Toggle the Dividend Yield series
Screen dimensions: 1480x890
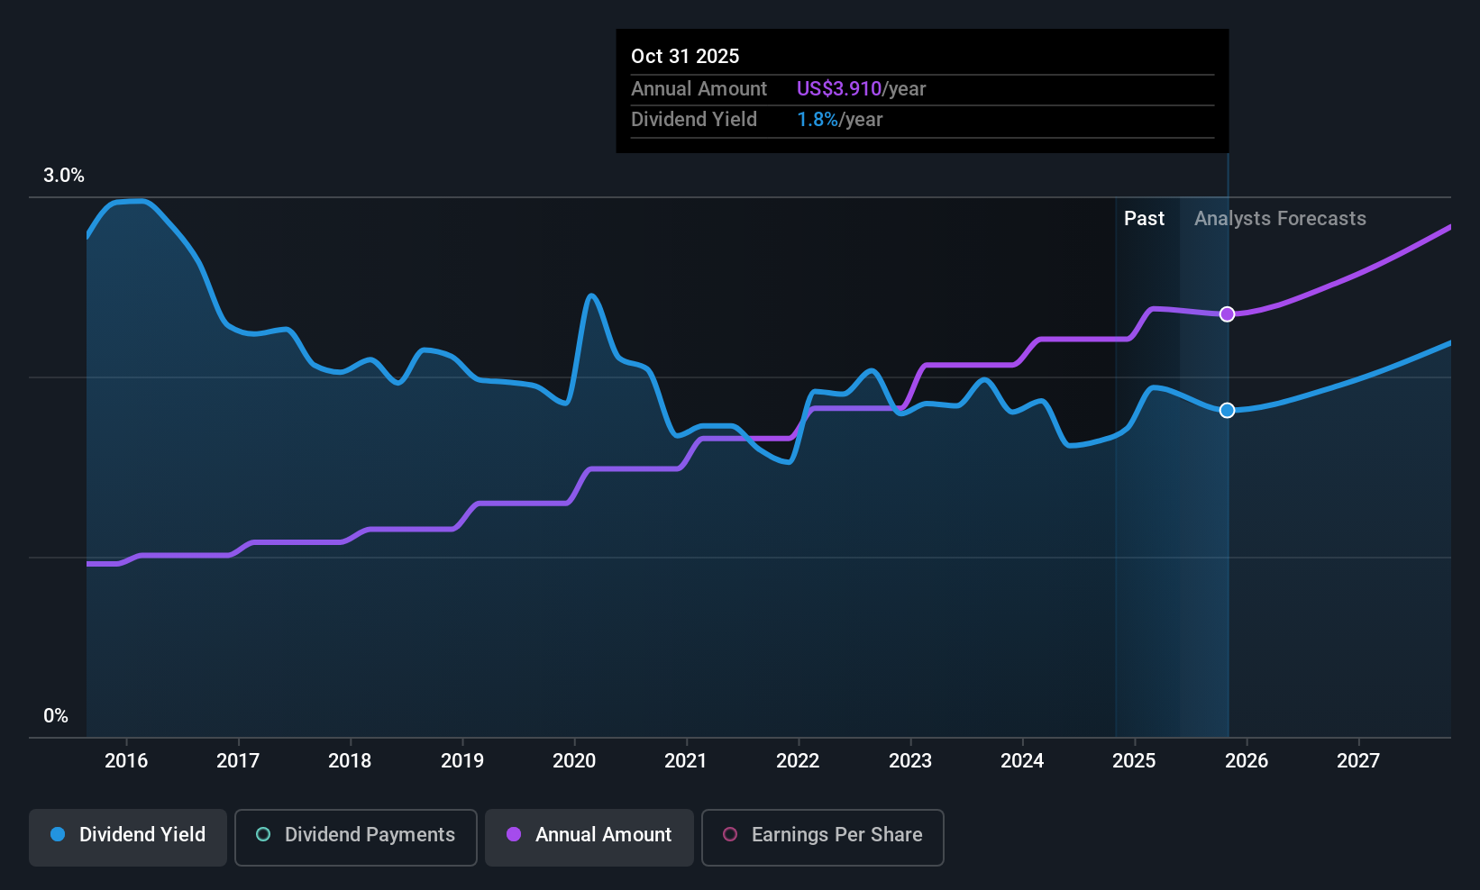coord(128,838)
